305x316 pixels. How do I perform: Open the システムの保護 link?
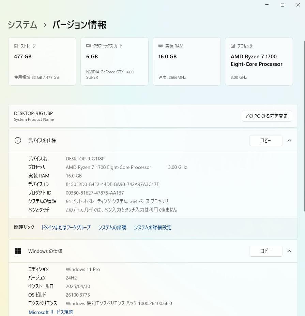click(112, 227)
